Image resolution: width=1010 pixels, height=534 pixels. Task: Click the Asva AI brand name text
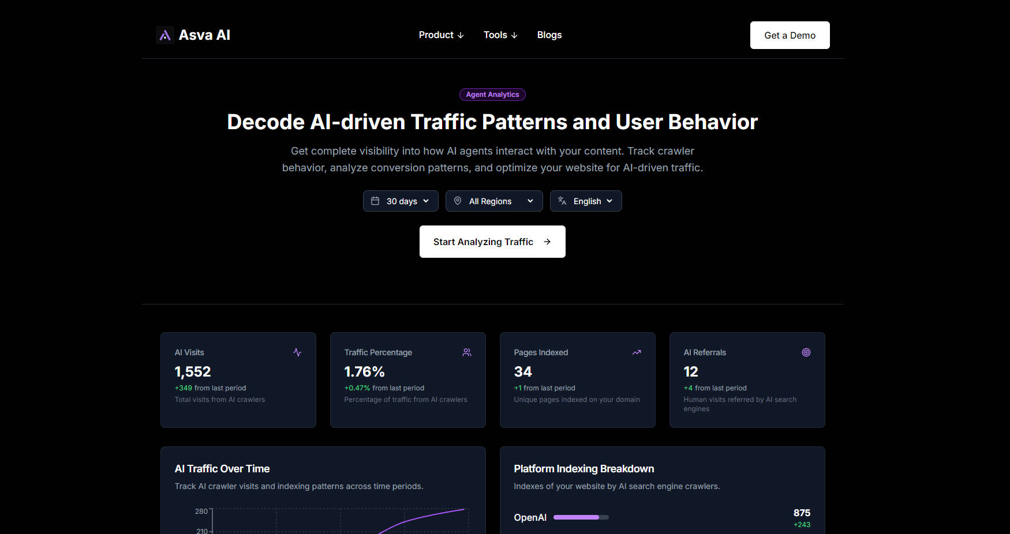(204, 35)
